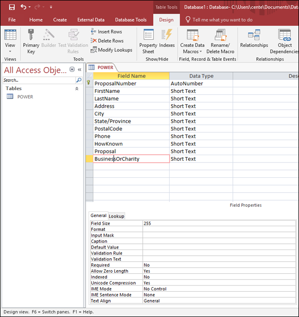Switch to the Lookup properties tab
The width and height of the screenshot is (299, 317).
coord(117,216)
